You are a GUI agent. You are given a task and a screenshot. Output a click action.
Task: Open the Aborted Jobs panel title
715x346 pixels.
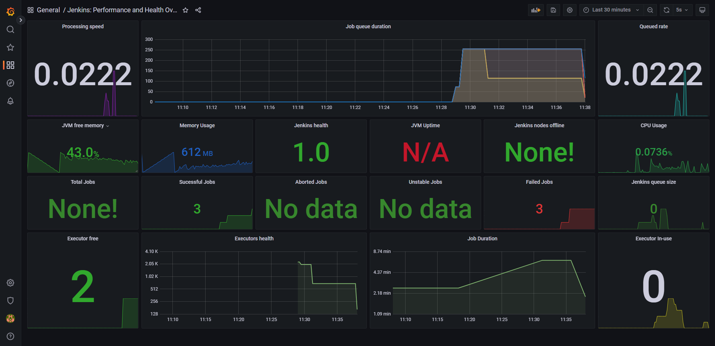click(311, 182)
